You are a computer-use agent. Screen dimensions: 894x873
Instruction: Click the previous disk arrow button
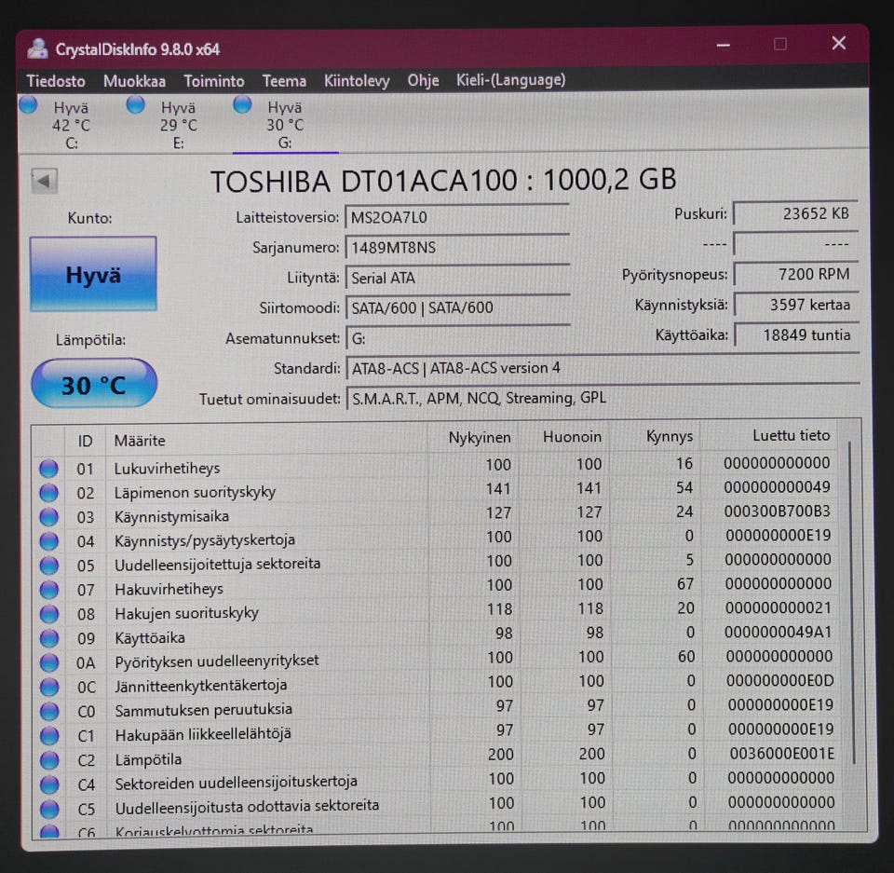[x=44, y=181]
